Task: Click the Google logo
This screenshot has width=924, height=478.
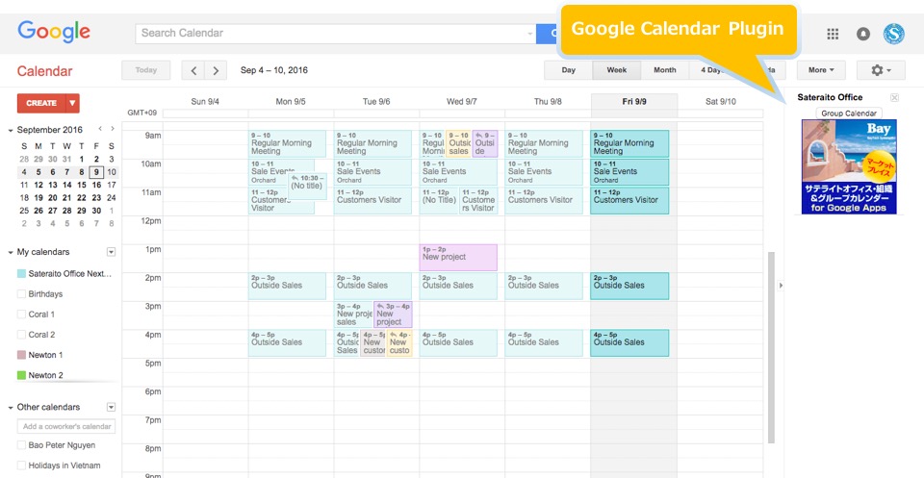Action: point(54,32)
